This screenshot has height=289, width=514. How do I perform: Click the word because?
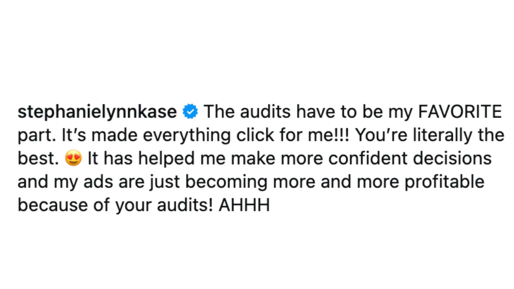(53, 205)
